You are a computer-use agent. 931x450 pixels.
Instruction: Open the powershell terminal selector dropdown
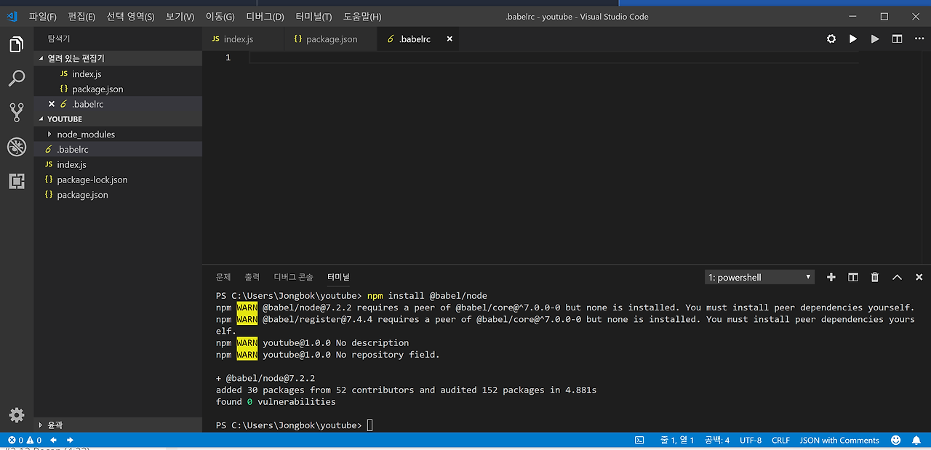pos(760,277)
